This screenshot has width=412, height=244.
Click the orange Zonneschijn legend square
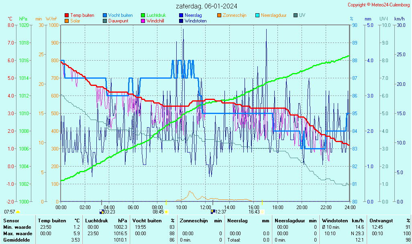click(x=219, y=15)
